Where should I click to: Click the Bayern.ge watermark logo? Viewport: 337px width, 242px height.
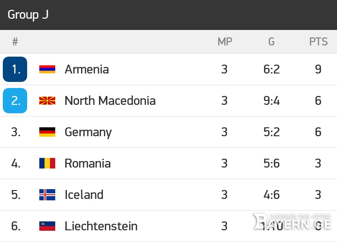pos(292,222)
